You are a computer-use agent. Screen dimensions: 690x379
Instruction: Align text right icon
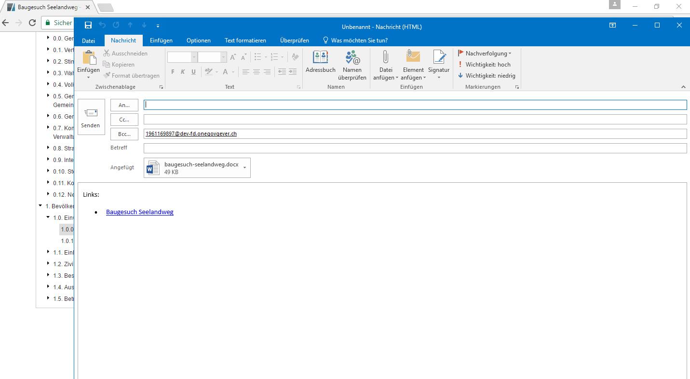267,72
